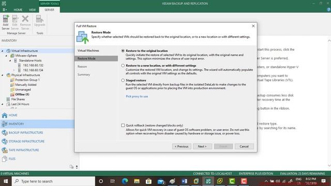The width and height of the screenshot is (331, 186).
Task: Switch to the HOME ribbon tab
Action: coord(18,10)
